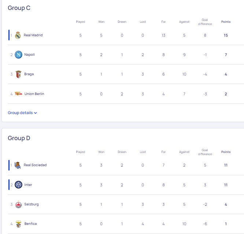Open the Real Madrid team link
Screen dimensions: 244x234
pyautogui.click(x=33, y=35)
